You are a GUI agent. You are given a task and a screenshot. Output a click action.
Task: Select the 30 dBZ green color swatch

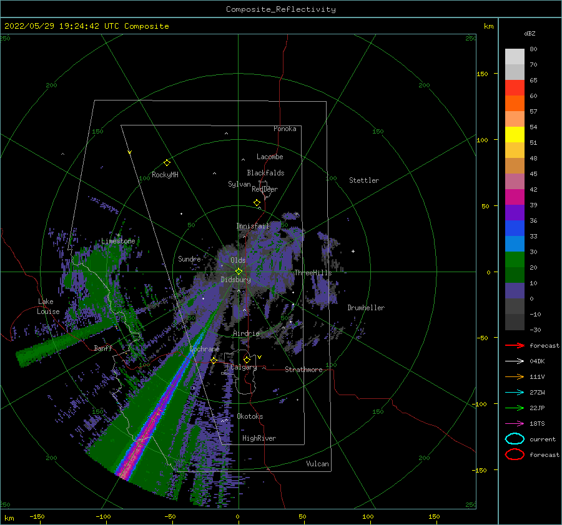pyautogui.click(x=515, y=260)
